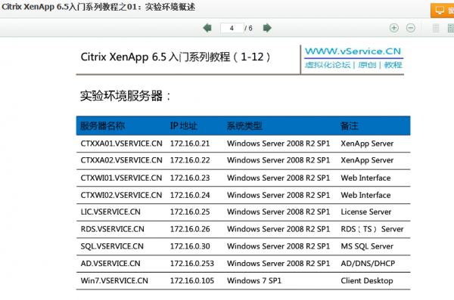Click the 系统类型 column header

pos(244,126)
